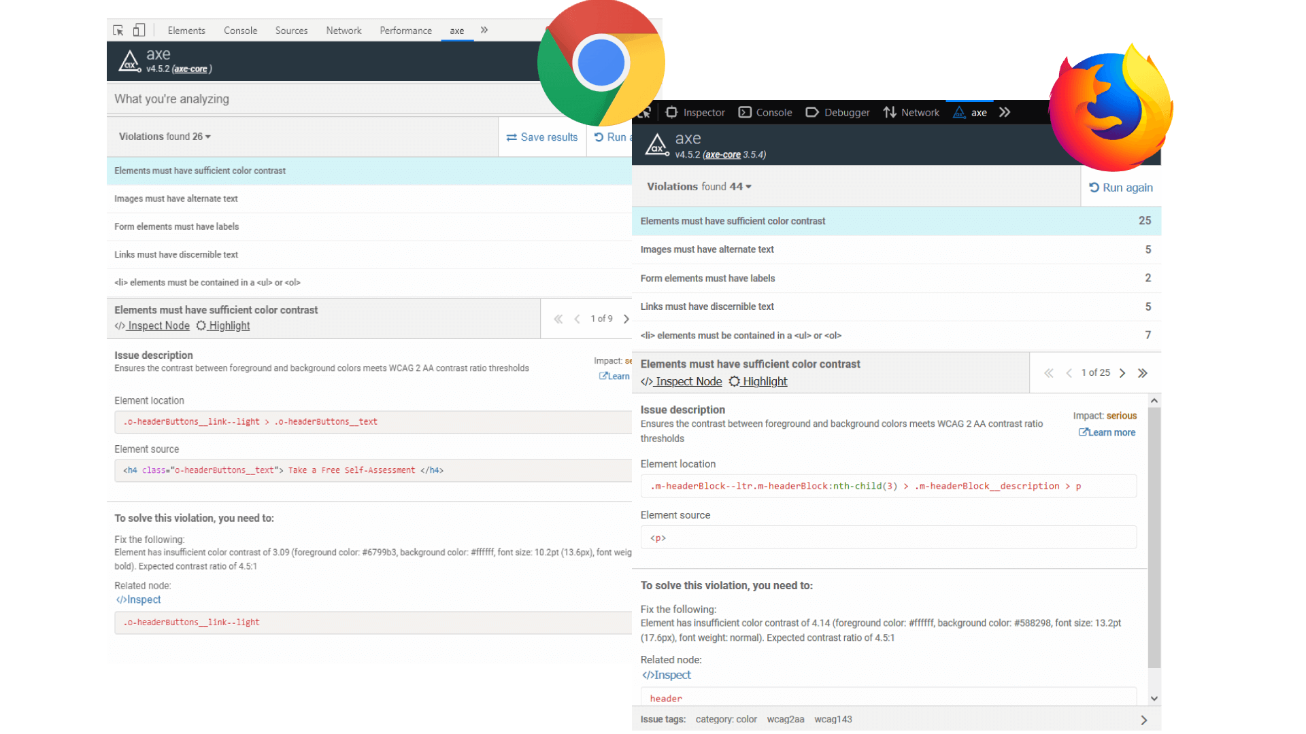Screen dimensions: 1306x734
Task: Select the axe tab in Chrome DevTools
Action: (457, 31)
